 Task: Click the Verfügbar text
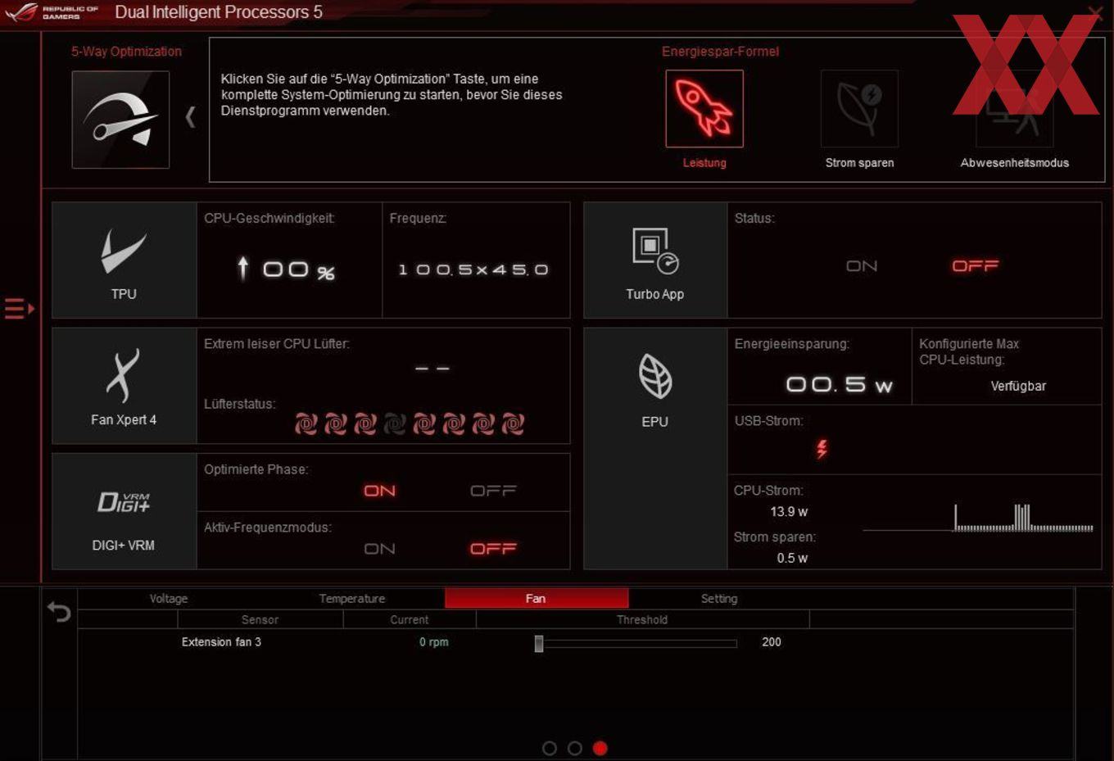(1018, 386)
